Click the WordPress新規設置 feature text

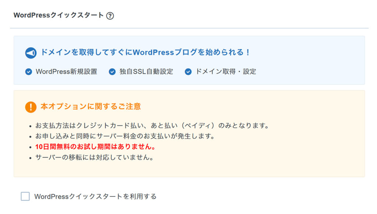point(66,72)
